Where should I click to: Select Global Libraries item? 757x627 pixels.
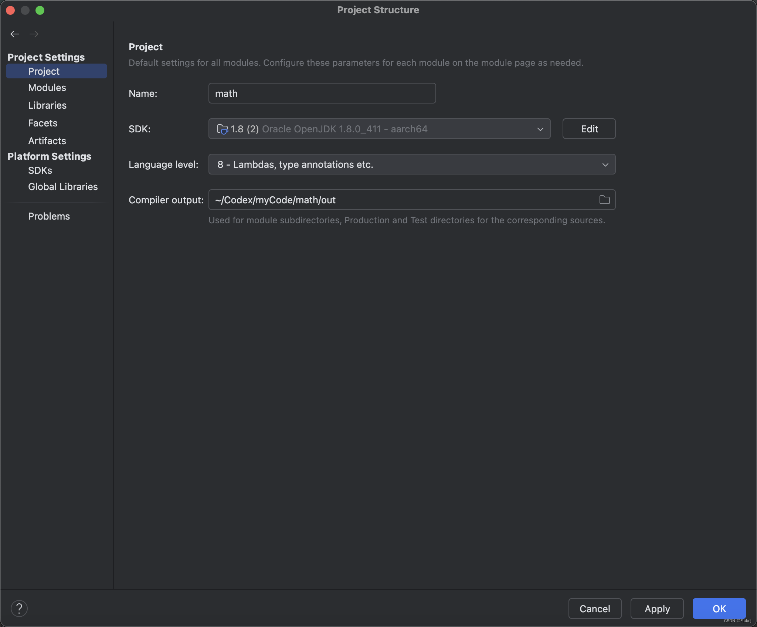click(x=63, y=187)
